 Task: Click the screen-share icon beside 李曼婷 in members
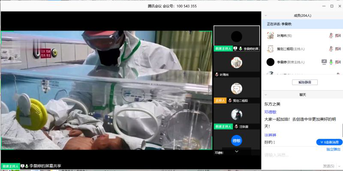point(324,62)
